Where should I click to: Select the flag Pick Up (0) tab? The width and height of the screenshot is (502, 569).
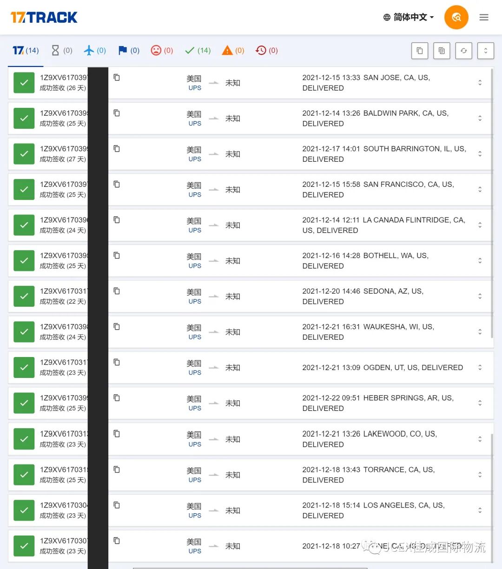tap(129, 50)
